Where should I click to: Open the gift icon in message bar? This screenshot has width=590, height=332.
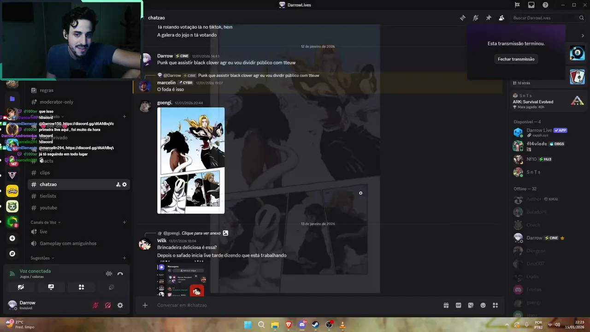(446, 305)
